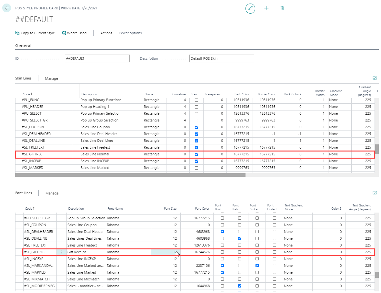The height and width of the screenshot is (293, 381).
Task: Click Fewer options button
Action: pos(130,33)
